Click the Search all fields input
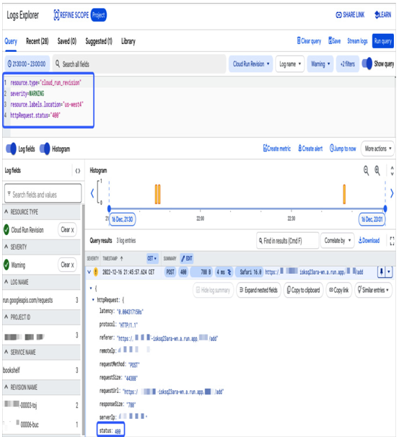The image size is (399, 437). tap(139, 64)
